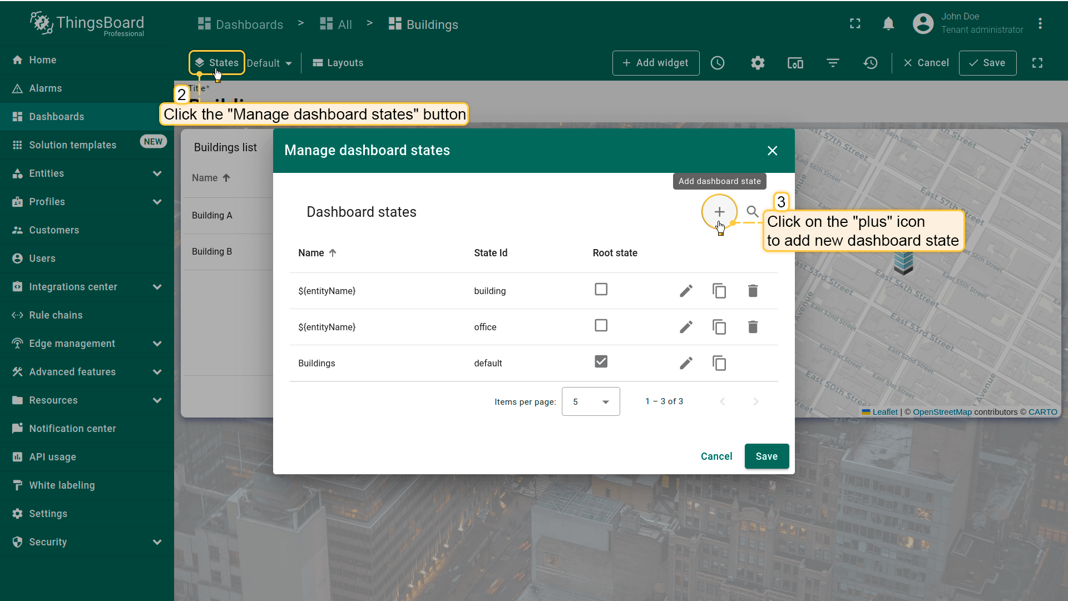Check root state for building row

[601, 290]
